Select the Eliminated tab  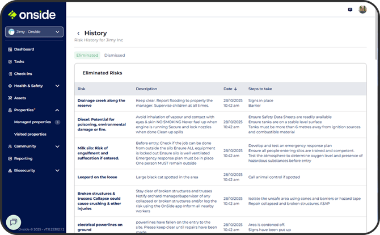tap(87, 56)
